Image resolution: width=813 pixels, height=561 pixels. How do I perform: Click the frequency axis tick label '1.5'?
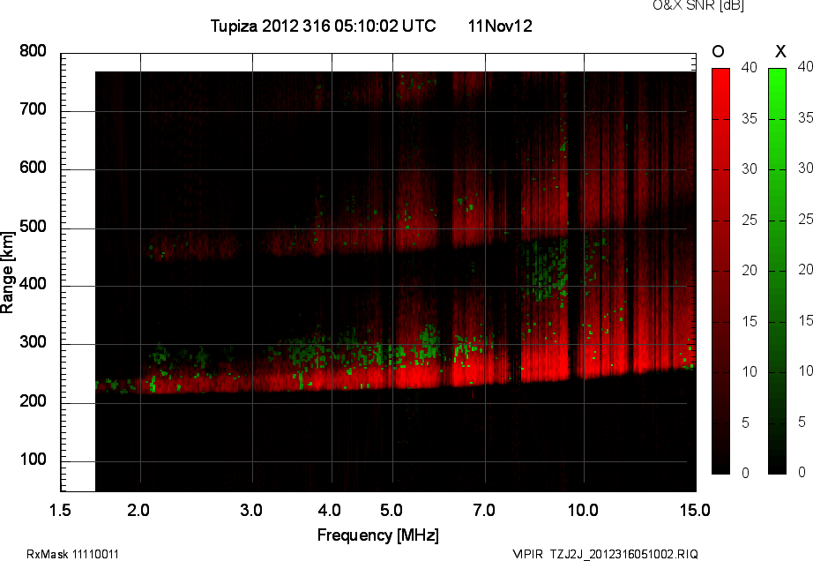pyautogui.click(x=60, y=510)
